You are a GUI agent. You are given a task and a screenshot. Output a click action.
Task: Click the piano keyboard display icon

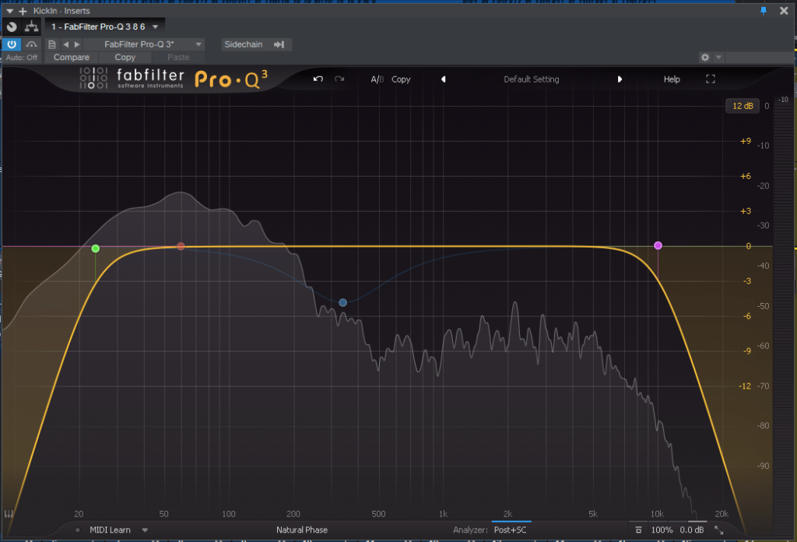point(9,514)
